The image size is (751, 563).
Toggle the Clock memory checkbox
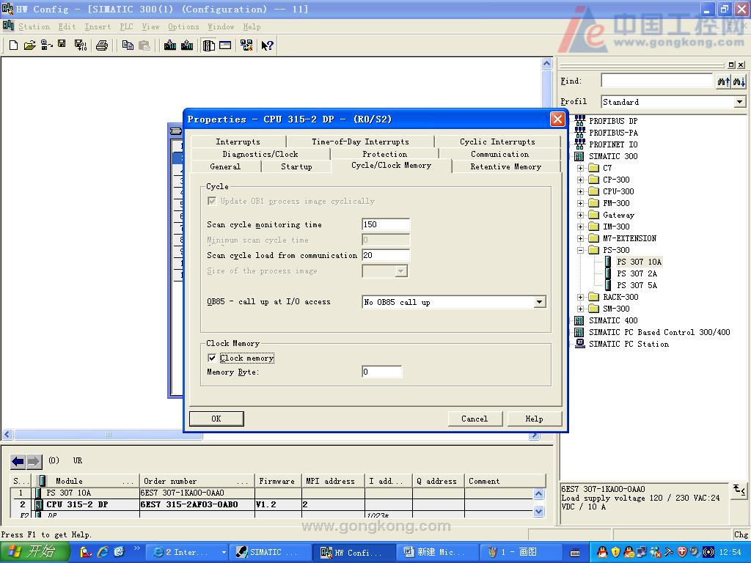[x=212, y=358]
